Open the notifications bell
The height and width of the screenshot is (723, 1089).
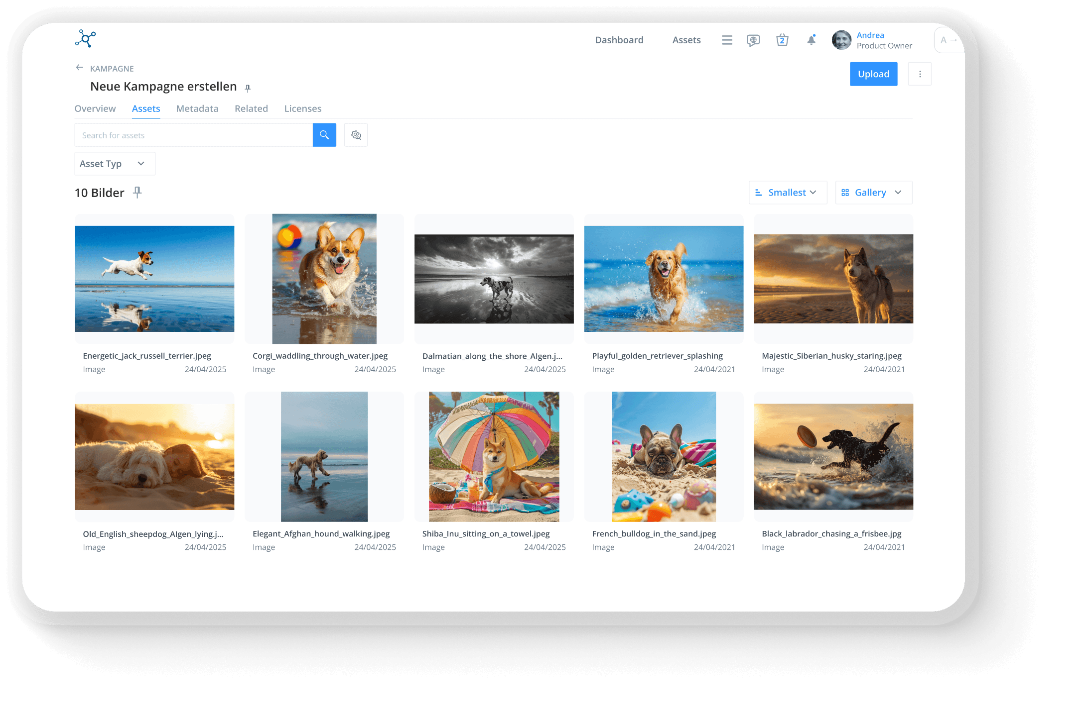click(x=811, y=40)
